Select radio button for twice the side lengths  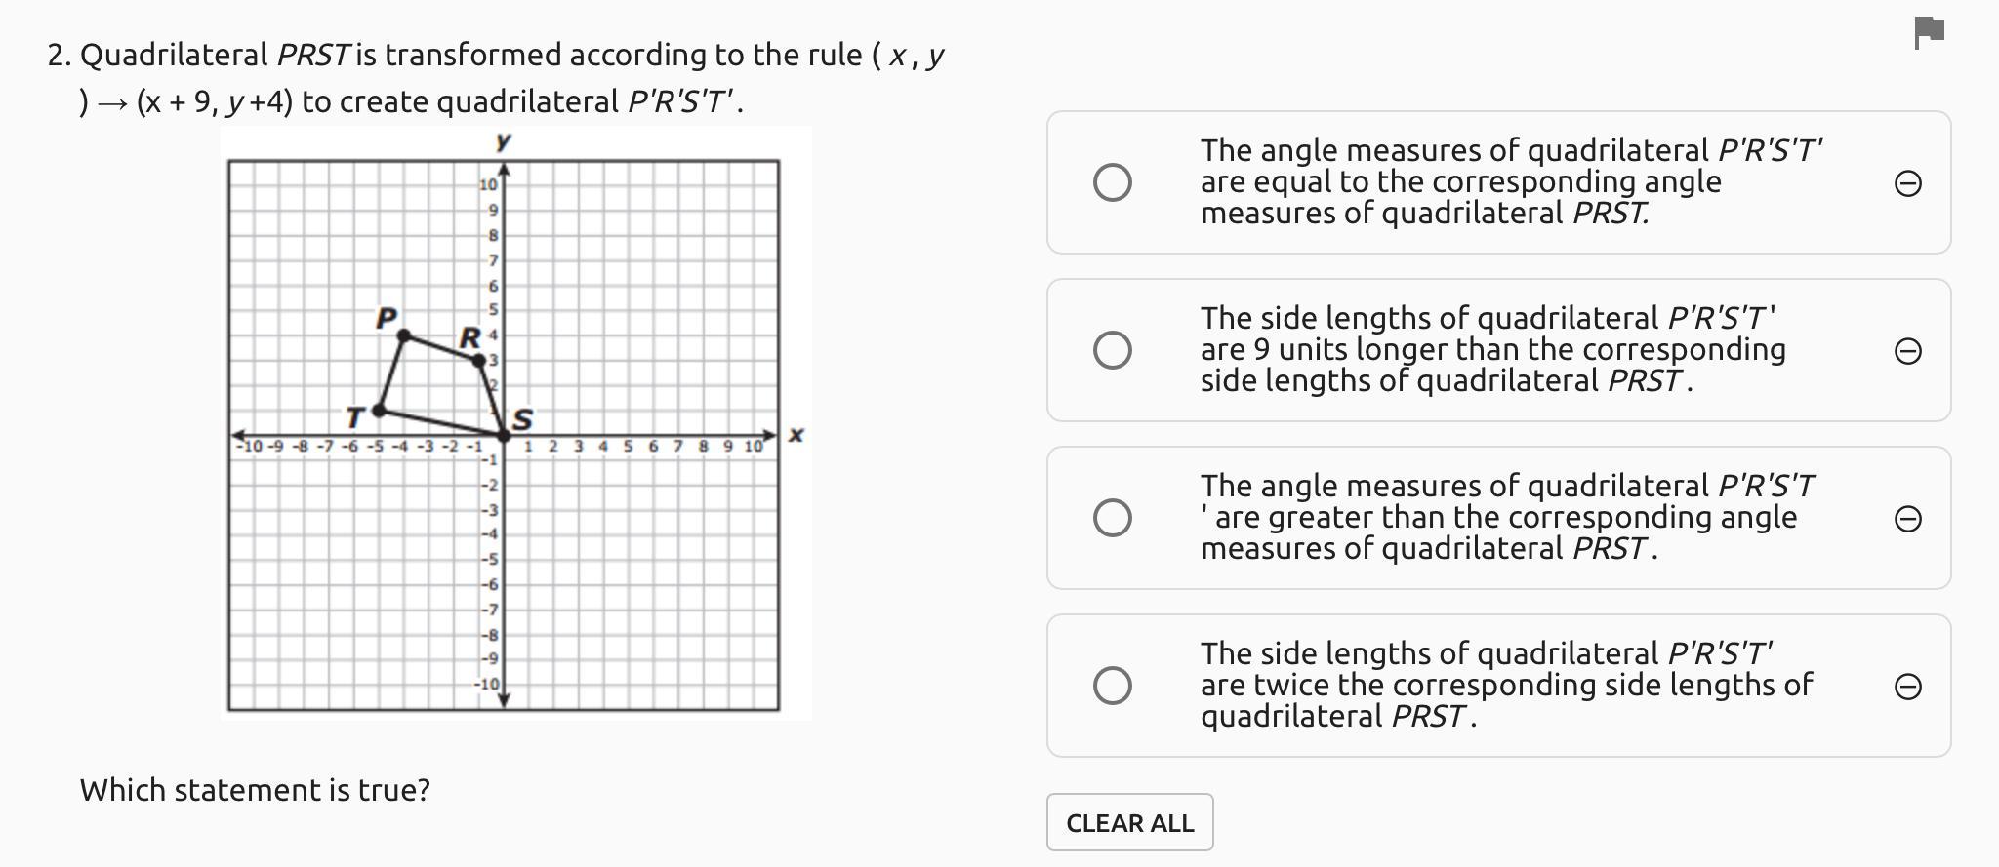pos(1112,686)
